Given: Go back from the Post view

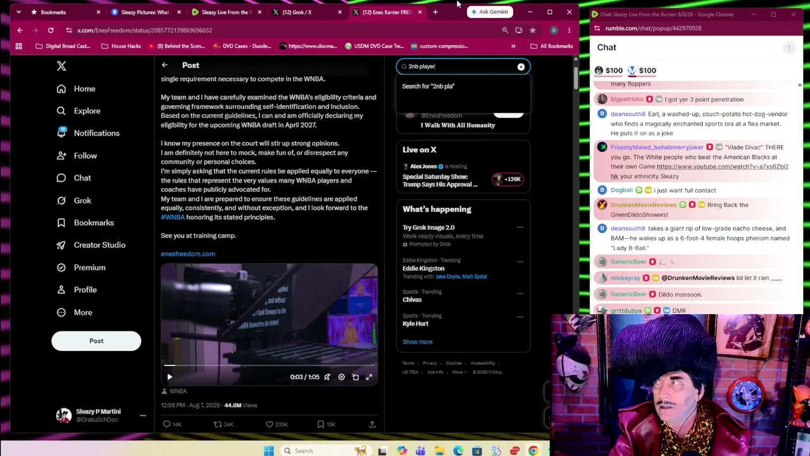Looking at the screenshot, I should (165, 65).
